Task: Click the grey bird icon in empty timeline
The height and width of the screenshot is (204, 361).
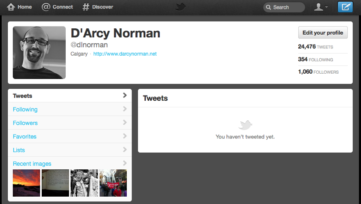Action: point(245,125)
